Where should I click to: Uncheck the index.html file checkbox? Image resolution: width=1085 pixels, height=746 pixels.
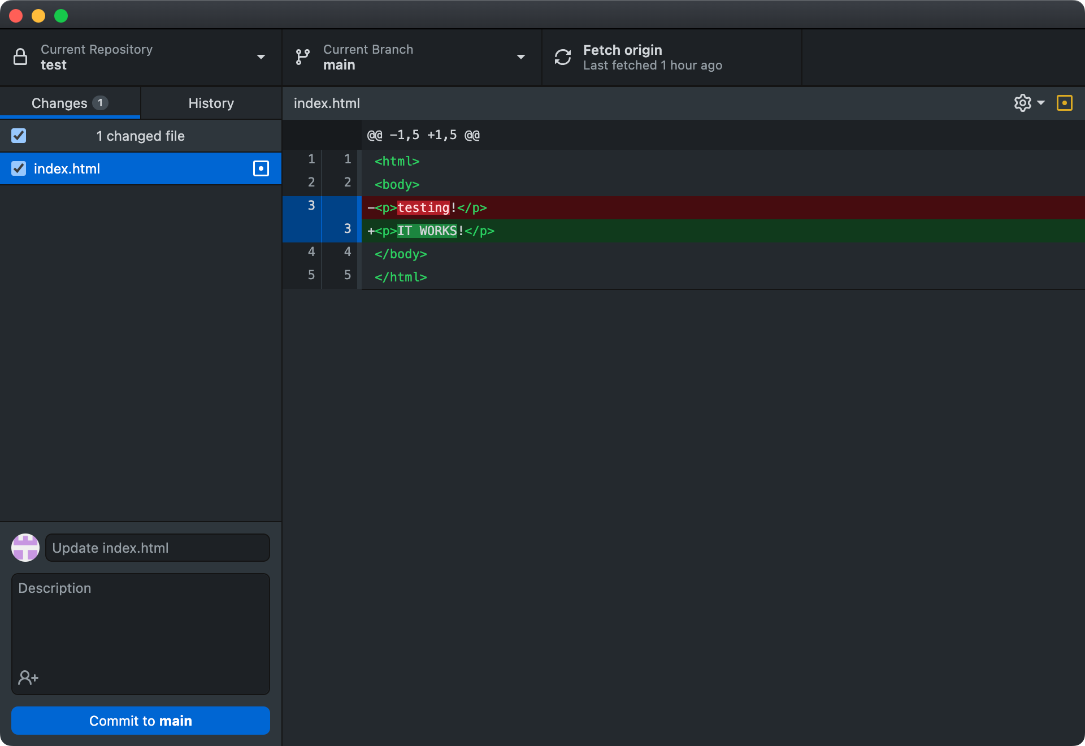point(19,168)
